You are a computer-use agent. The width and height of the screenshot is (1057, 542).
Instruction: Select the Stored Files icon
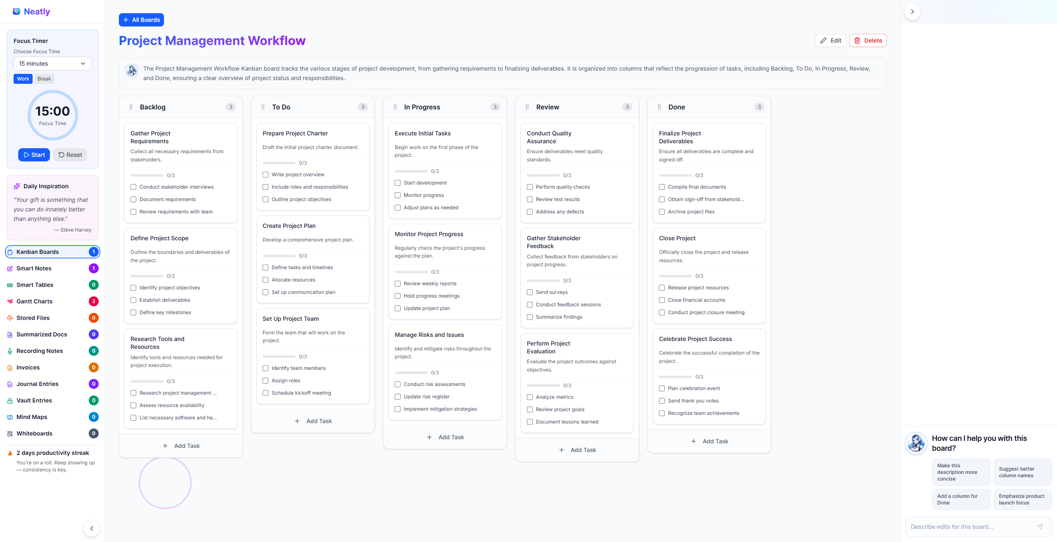coord(9,318)
